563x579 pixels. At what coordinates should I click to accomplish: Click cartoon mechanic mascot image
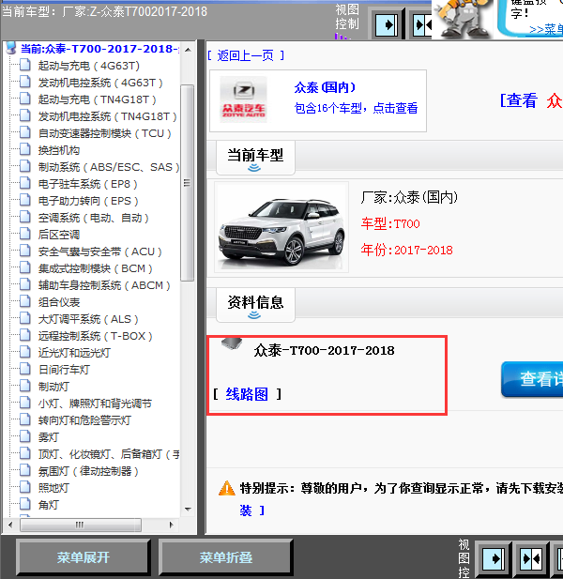tap(463, 19)
